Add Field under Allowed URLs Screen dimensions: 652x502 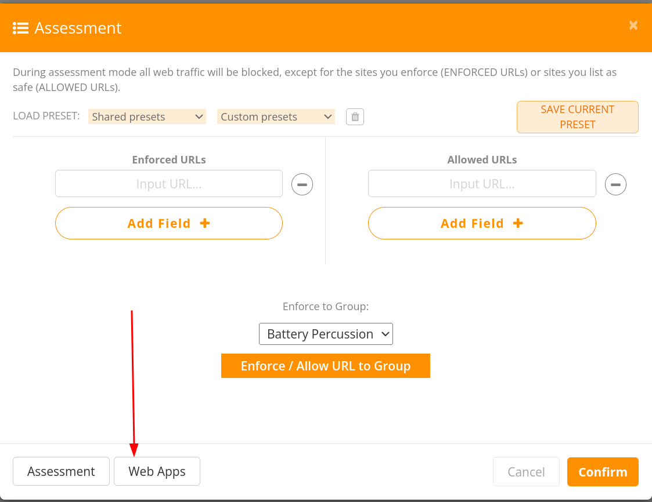coord(482,223)
